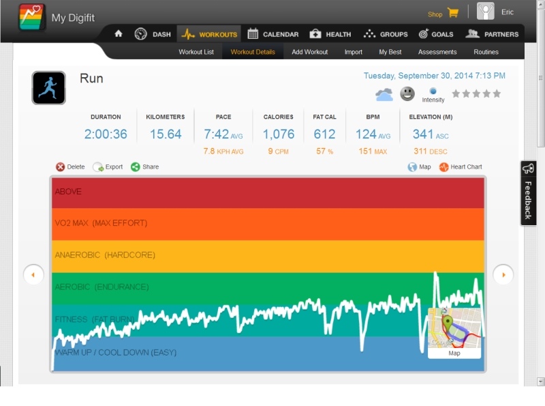This screenshot has width=545, height=406.
Task: Open the Assessments tab
Action: (437, 52)
